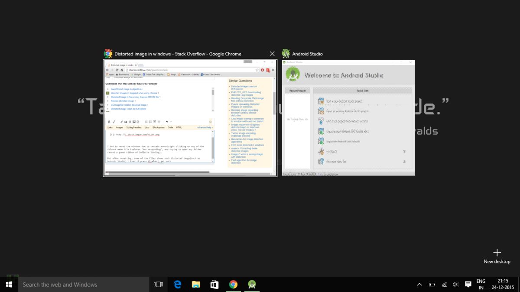Screen dimensions: 520x292
Task: Open the ENG IN language indicator
Action: 481,284
